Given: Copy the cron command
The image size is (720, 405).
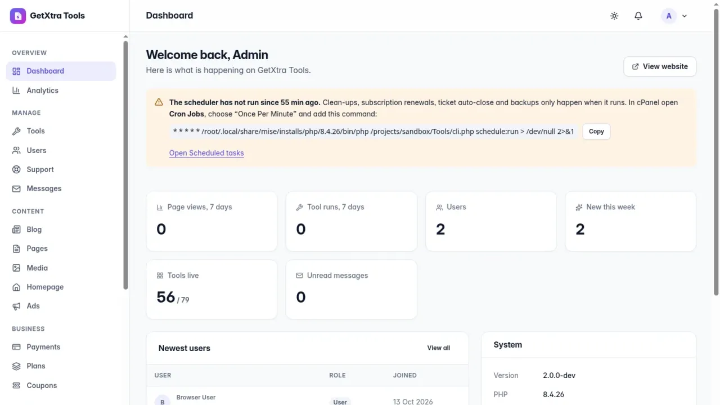Looking at the screenshot, I should pos(596,132).
